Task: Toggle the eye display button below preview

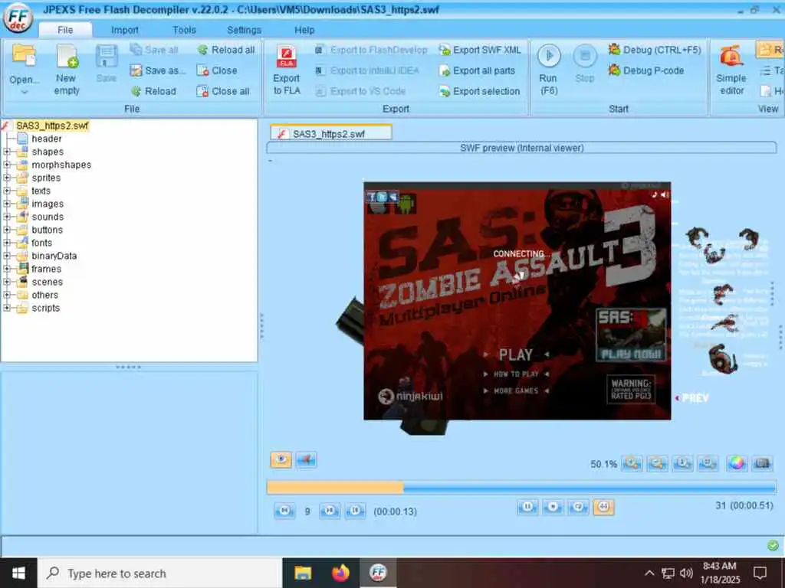Action: [281, 459]
